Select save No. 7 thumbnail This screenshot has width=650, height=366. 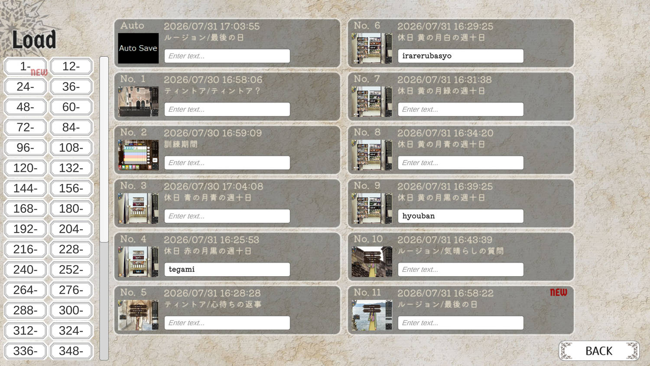(372, 101)
